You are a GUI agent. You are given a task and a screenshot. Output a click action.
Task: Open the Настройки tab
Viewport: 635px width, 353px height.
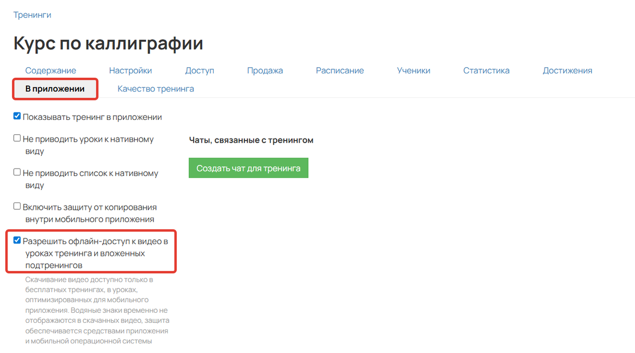(130, 70)
